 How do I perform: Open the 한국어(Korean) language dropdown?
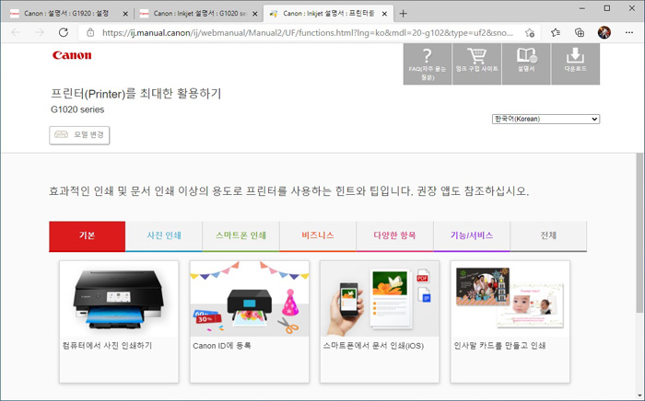coord(545,119)
